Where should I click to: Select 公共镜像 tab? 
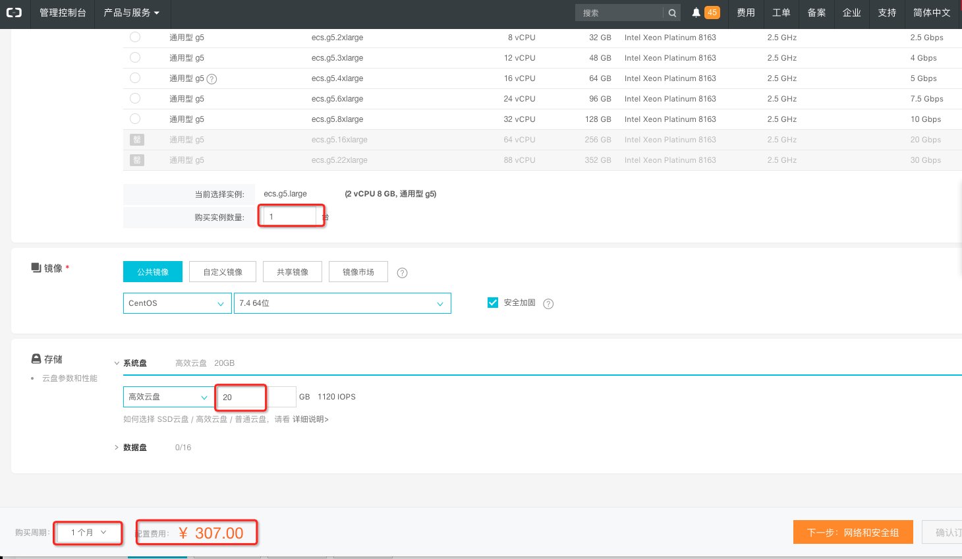[153, 272]
